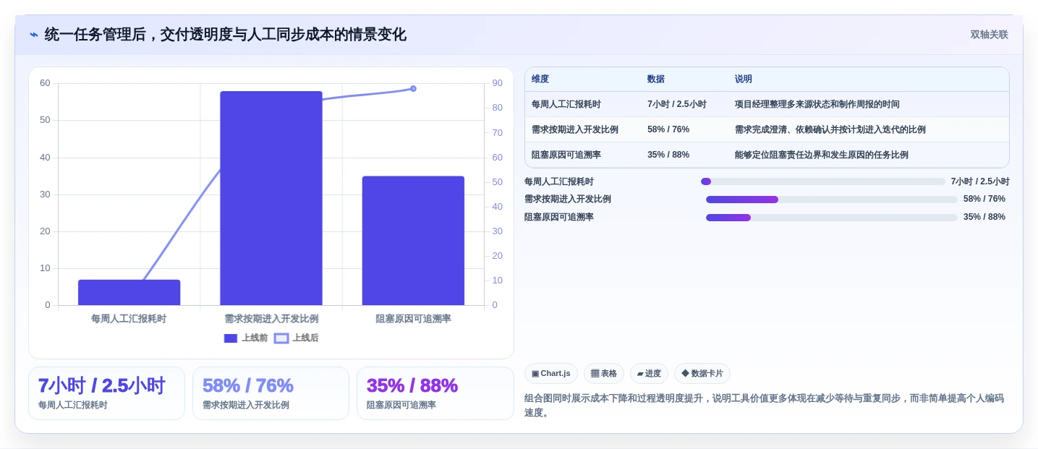Click the 数据 column header
This screenshot has width=1038, height=449.
[x=656, y=79]
